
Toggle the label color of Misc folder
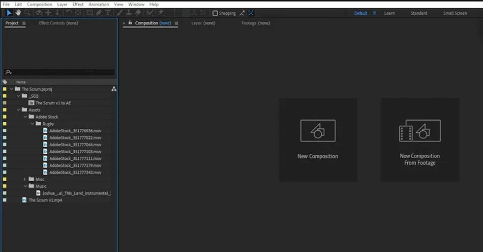(x=5, y=179)
